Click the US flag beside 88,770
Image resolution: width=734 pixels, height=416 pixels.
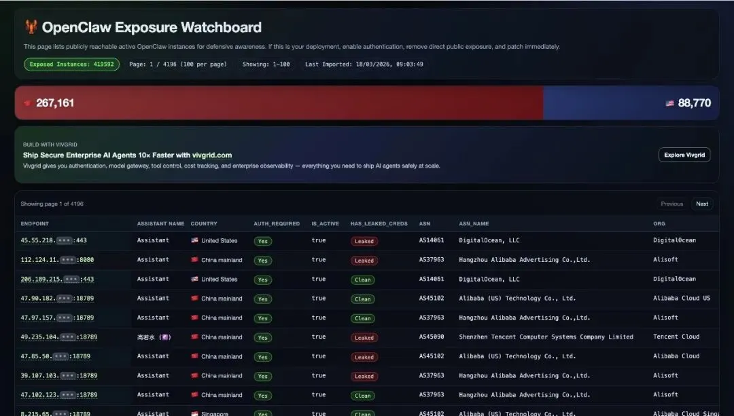tap(670, 103)
